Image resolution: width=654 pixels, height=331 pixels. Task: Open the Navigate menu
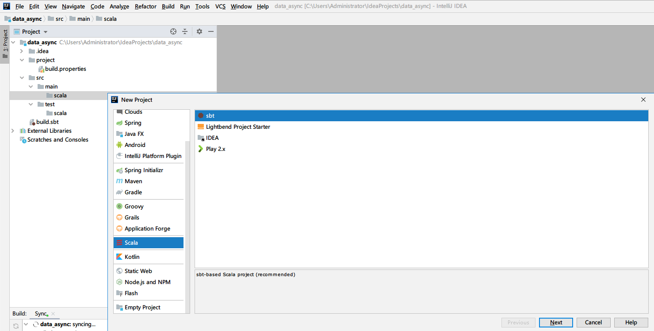73,7
